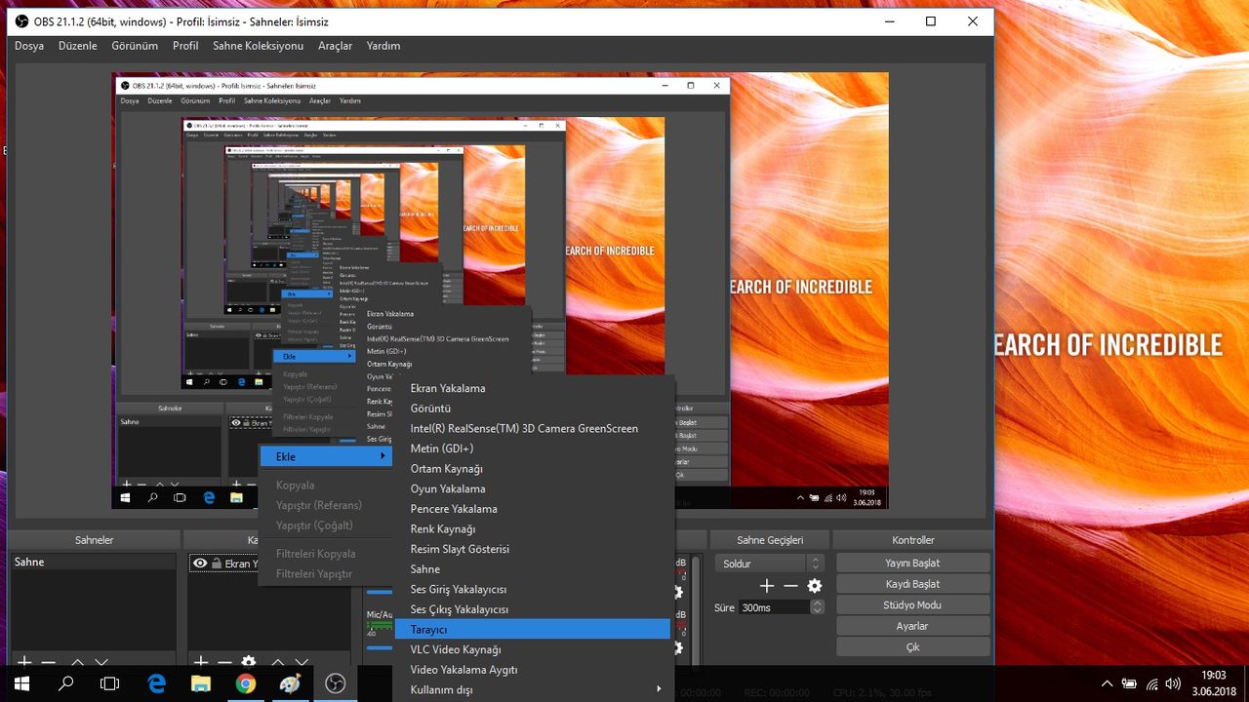Open File Explorer from the taskbar
Screen dimensions: 1249x702
pyautogui.click(x=200, y=683)
